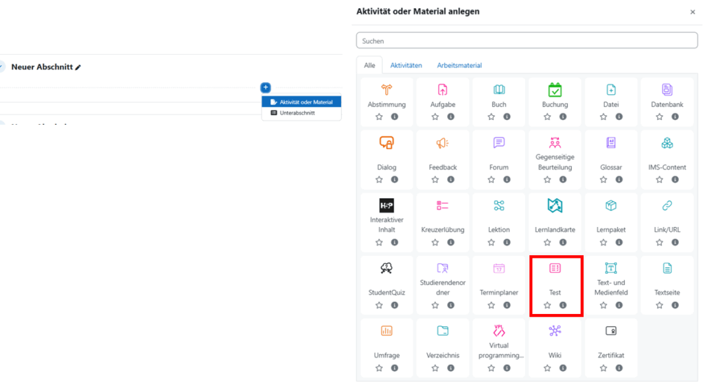703x384 pixels.
Task: Click the blue plus add button
Action: click(266, 88)
